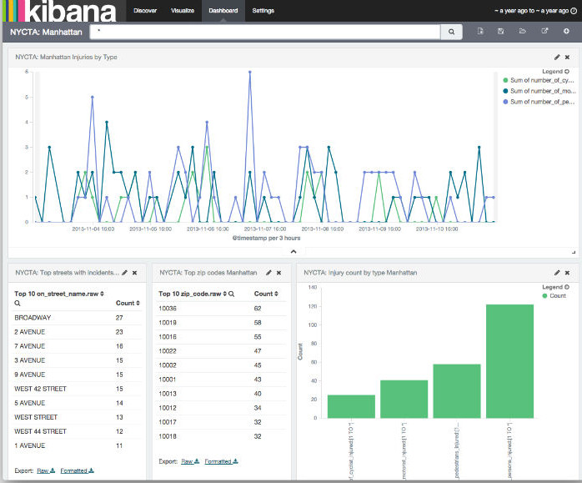
Task: Click the green cyclist legend color dot
Action: [x=505, y=80]
